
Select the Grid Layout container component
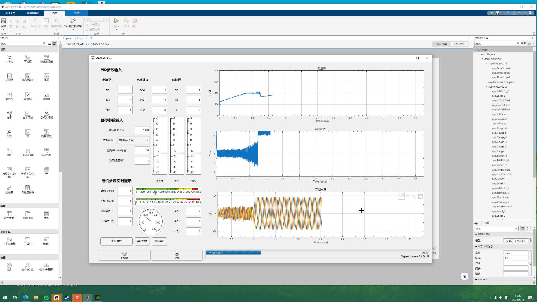pyautogui.click(x=9, y=214)
